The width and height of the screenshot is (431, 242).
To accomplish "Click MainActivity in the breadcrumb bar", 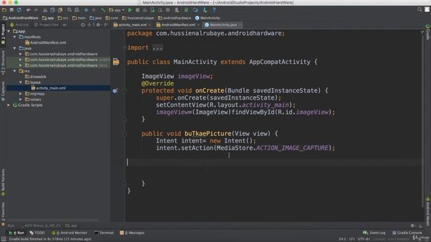I will pyautogui.click(x=207, y=18).
